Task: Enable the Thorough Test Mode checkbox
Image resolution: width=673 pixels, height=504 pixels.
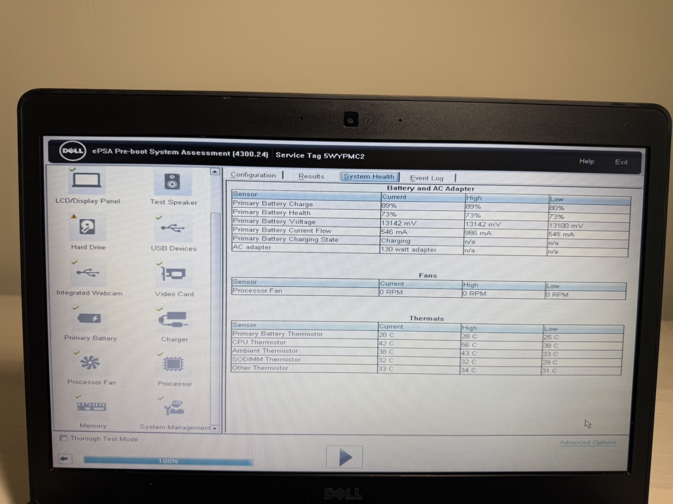Action: (x=64, y=438)
